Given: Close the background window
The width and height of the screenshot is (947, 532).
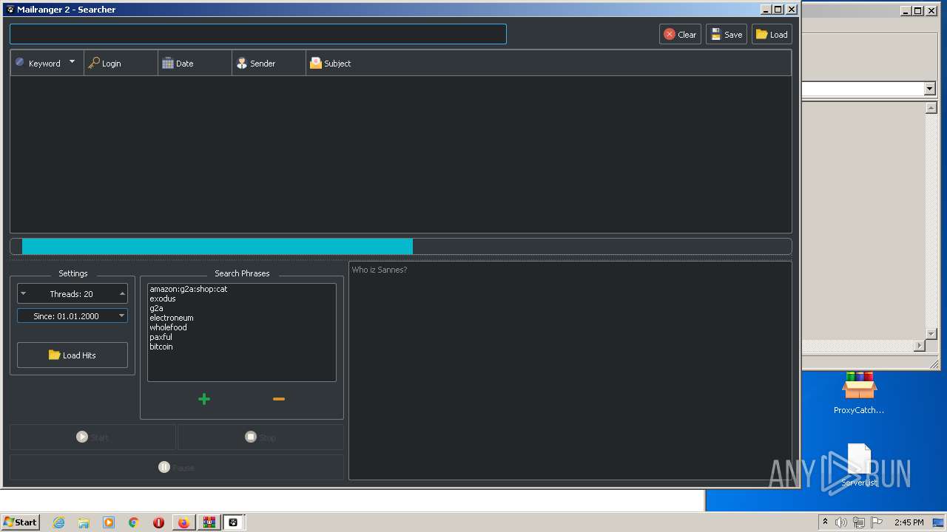Looking at the screenshot, I should click(931, 10).
